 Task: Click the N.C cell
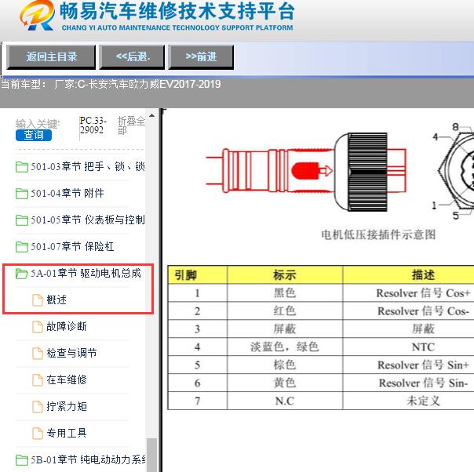285,401
